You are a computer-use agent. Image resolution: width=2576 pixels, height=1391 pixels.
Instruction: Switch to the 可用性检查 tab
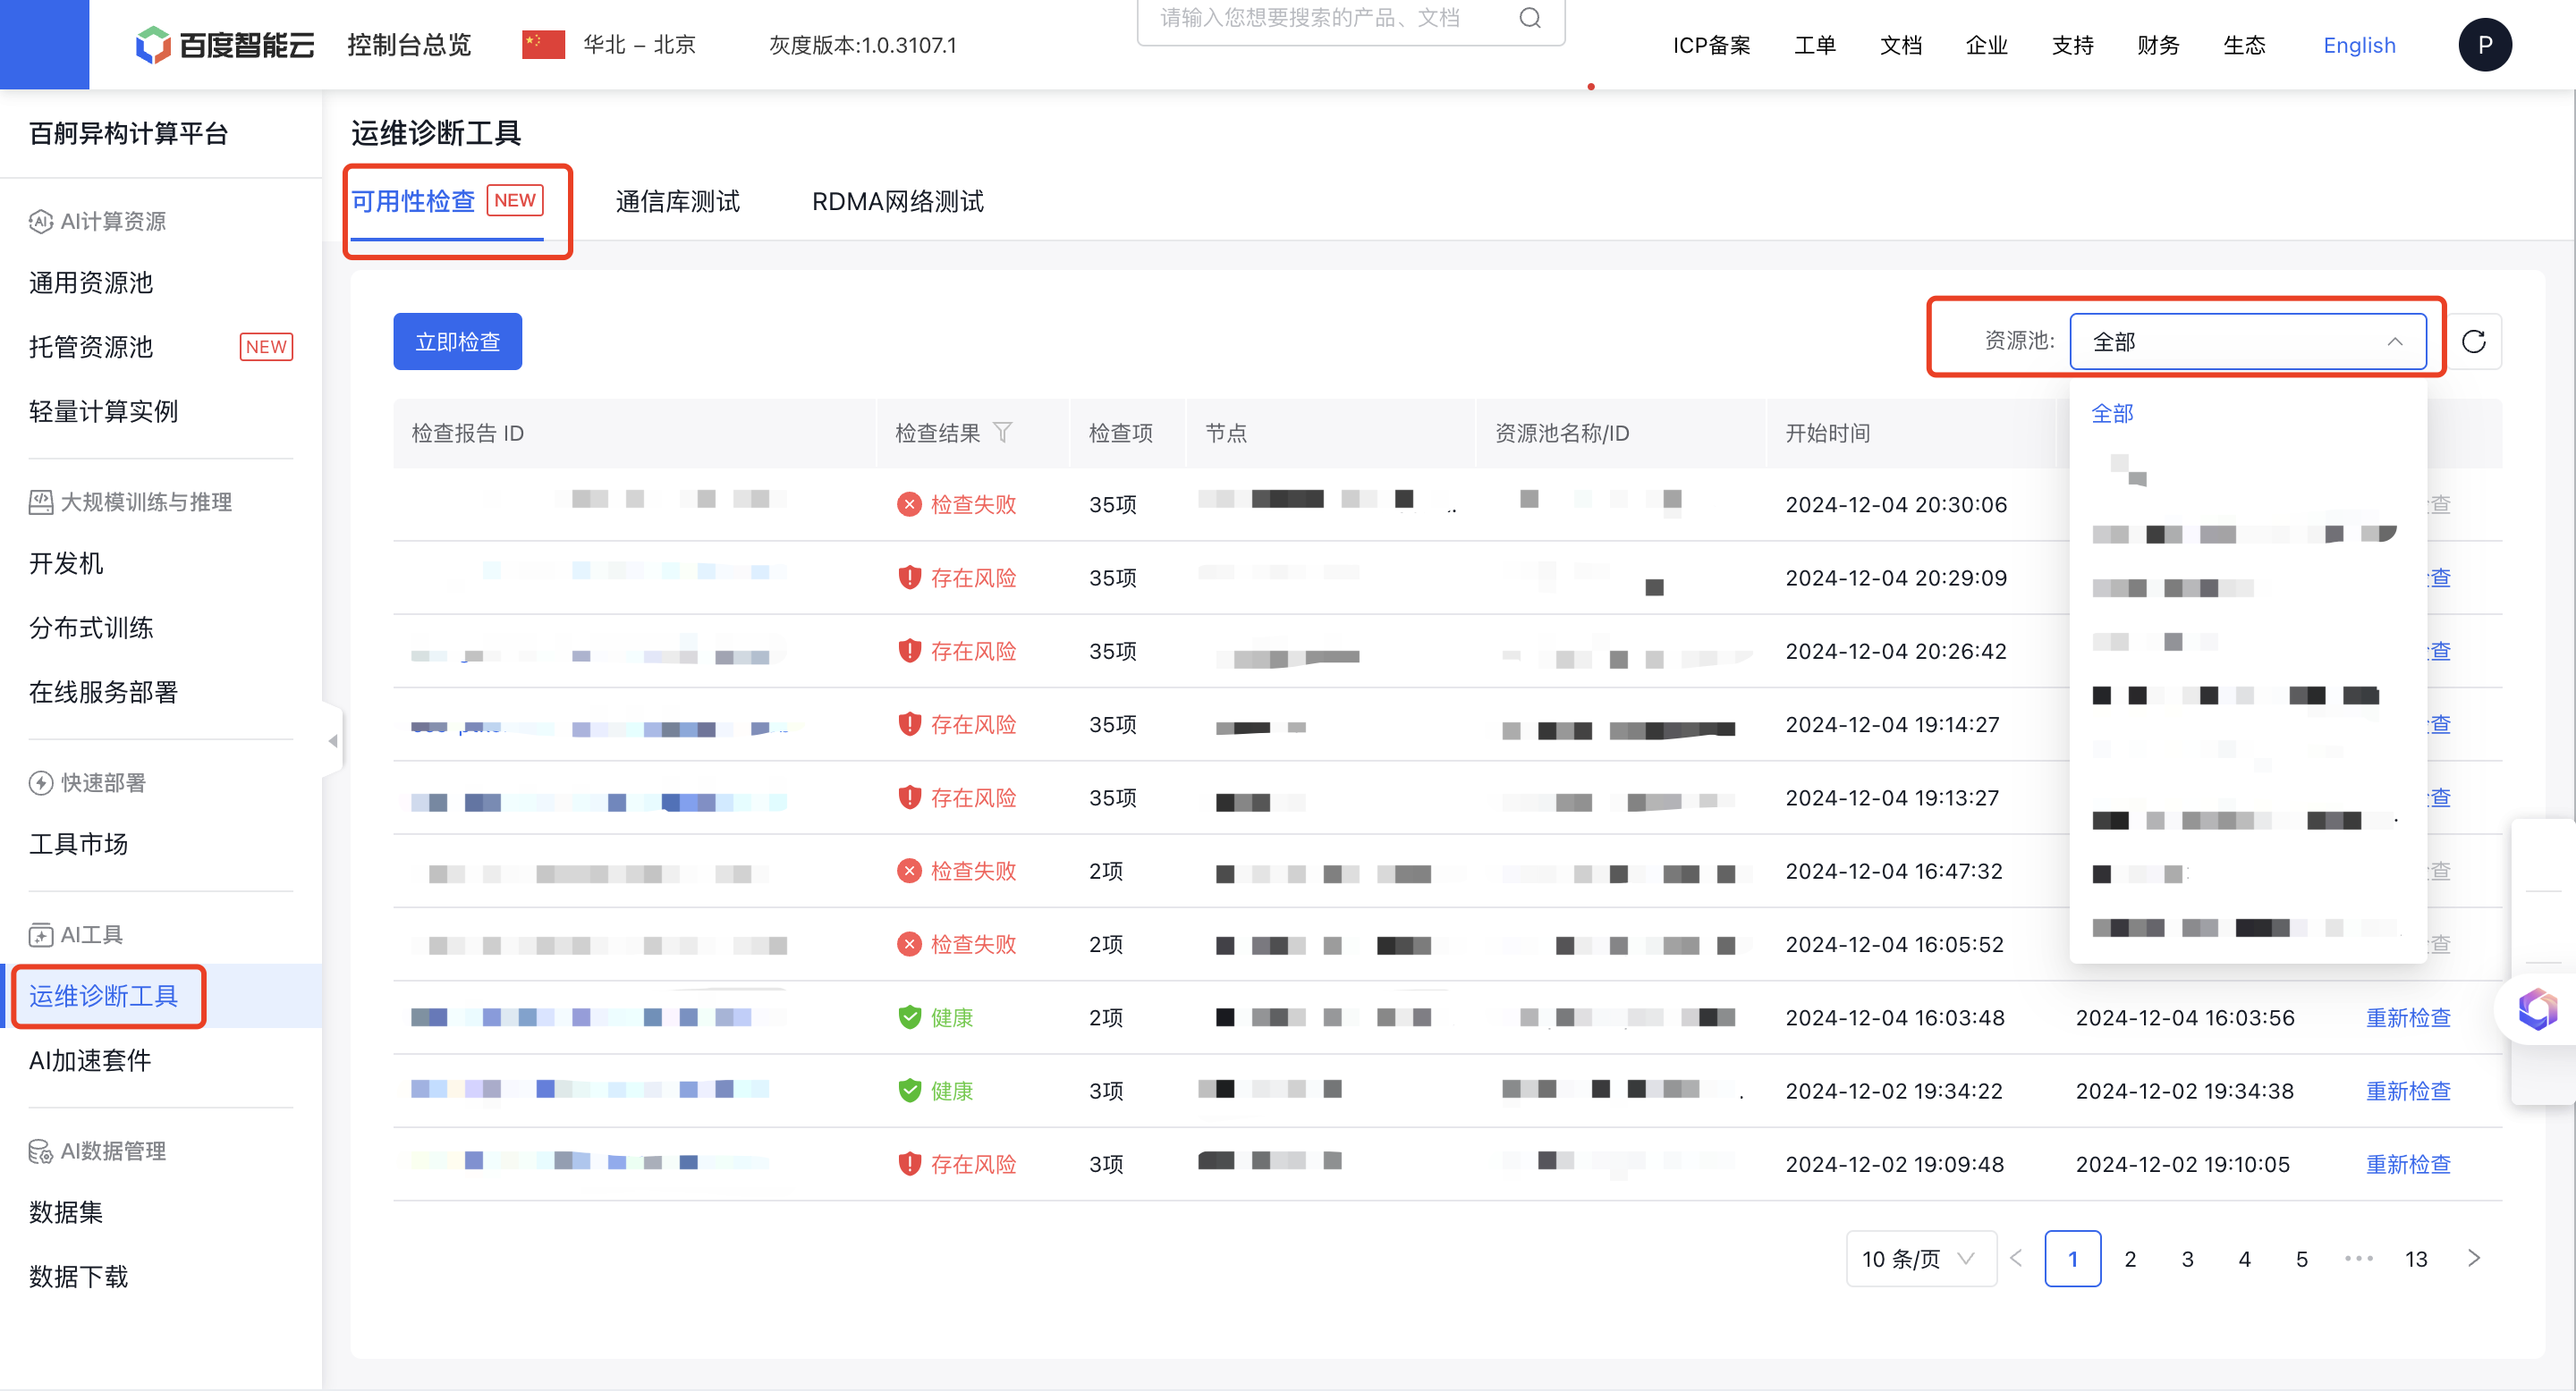coord(446,201)
